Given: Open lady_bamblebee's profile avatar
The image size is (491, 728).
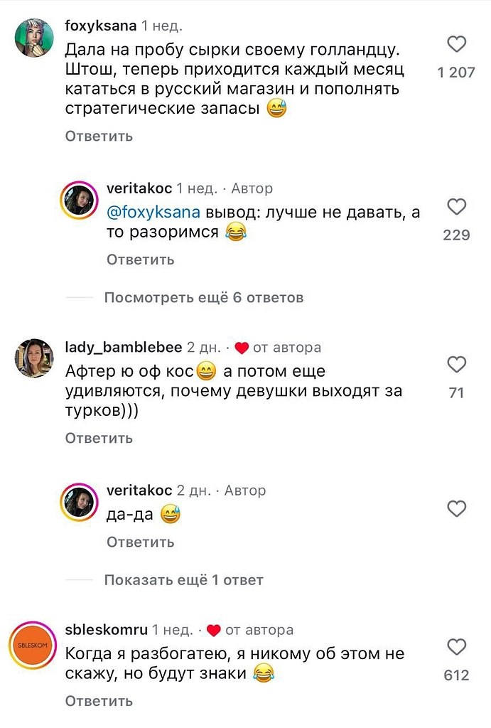Looking at the screenshot, I should coord(33,356).
